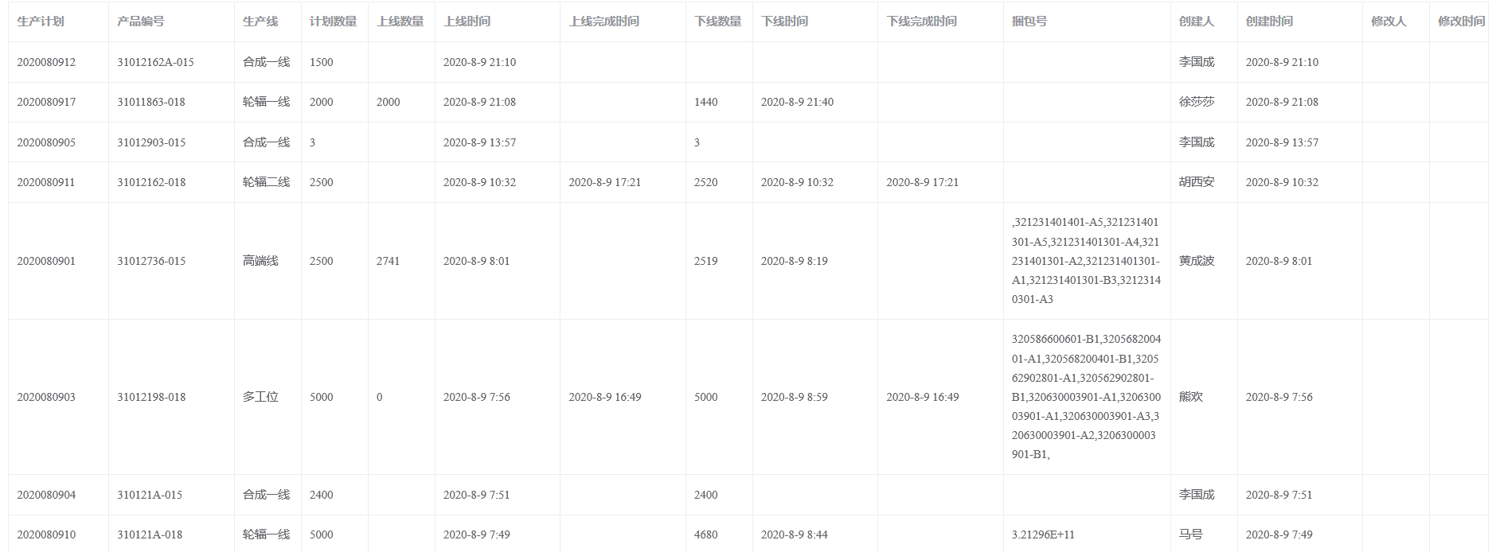
Task: Click the 下线数量 column header
Action: (718, 21)
